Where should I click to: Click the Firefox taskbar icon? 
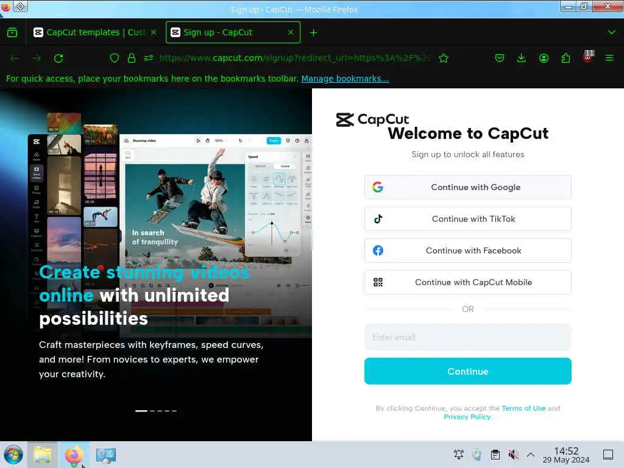coord(74,455)
